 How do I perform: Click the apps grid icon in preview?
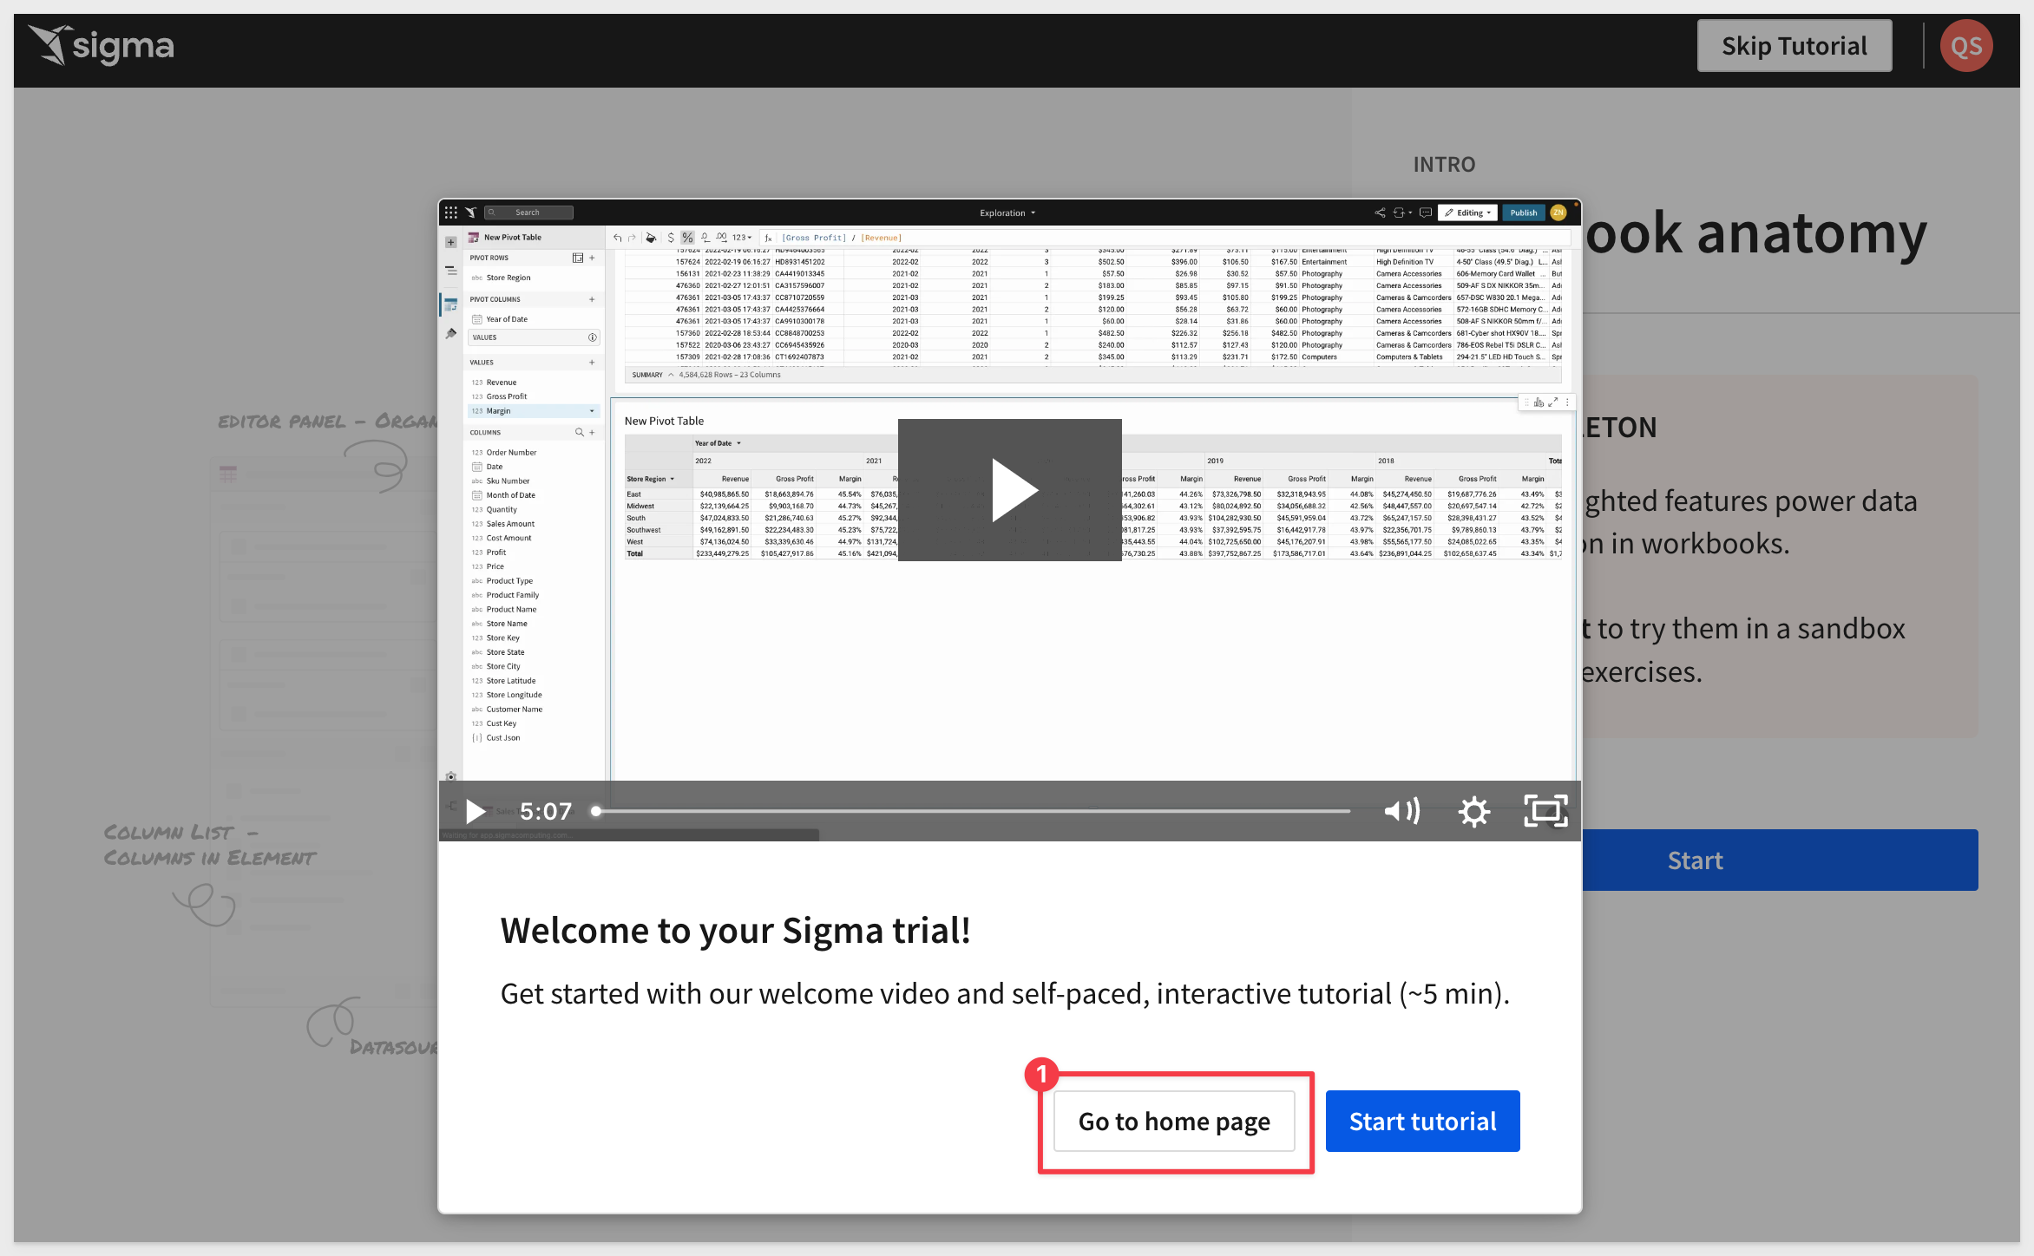click(450, 213)
